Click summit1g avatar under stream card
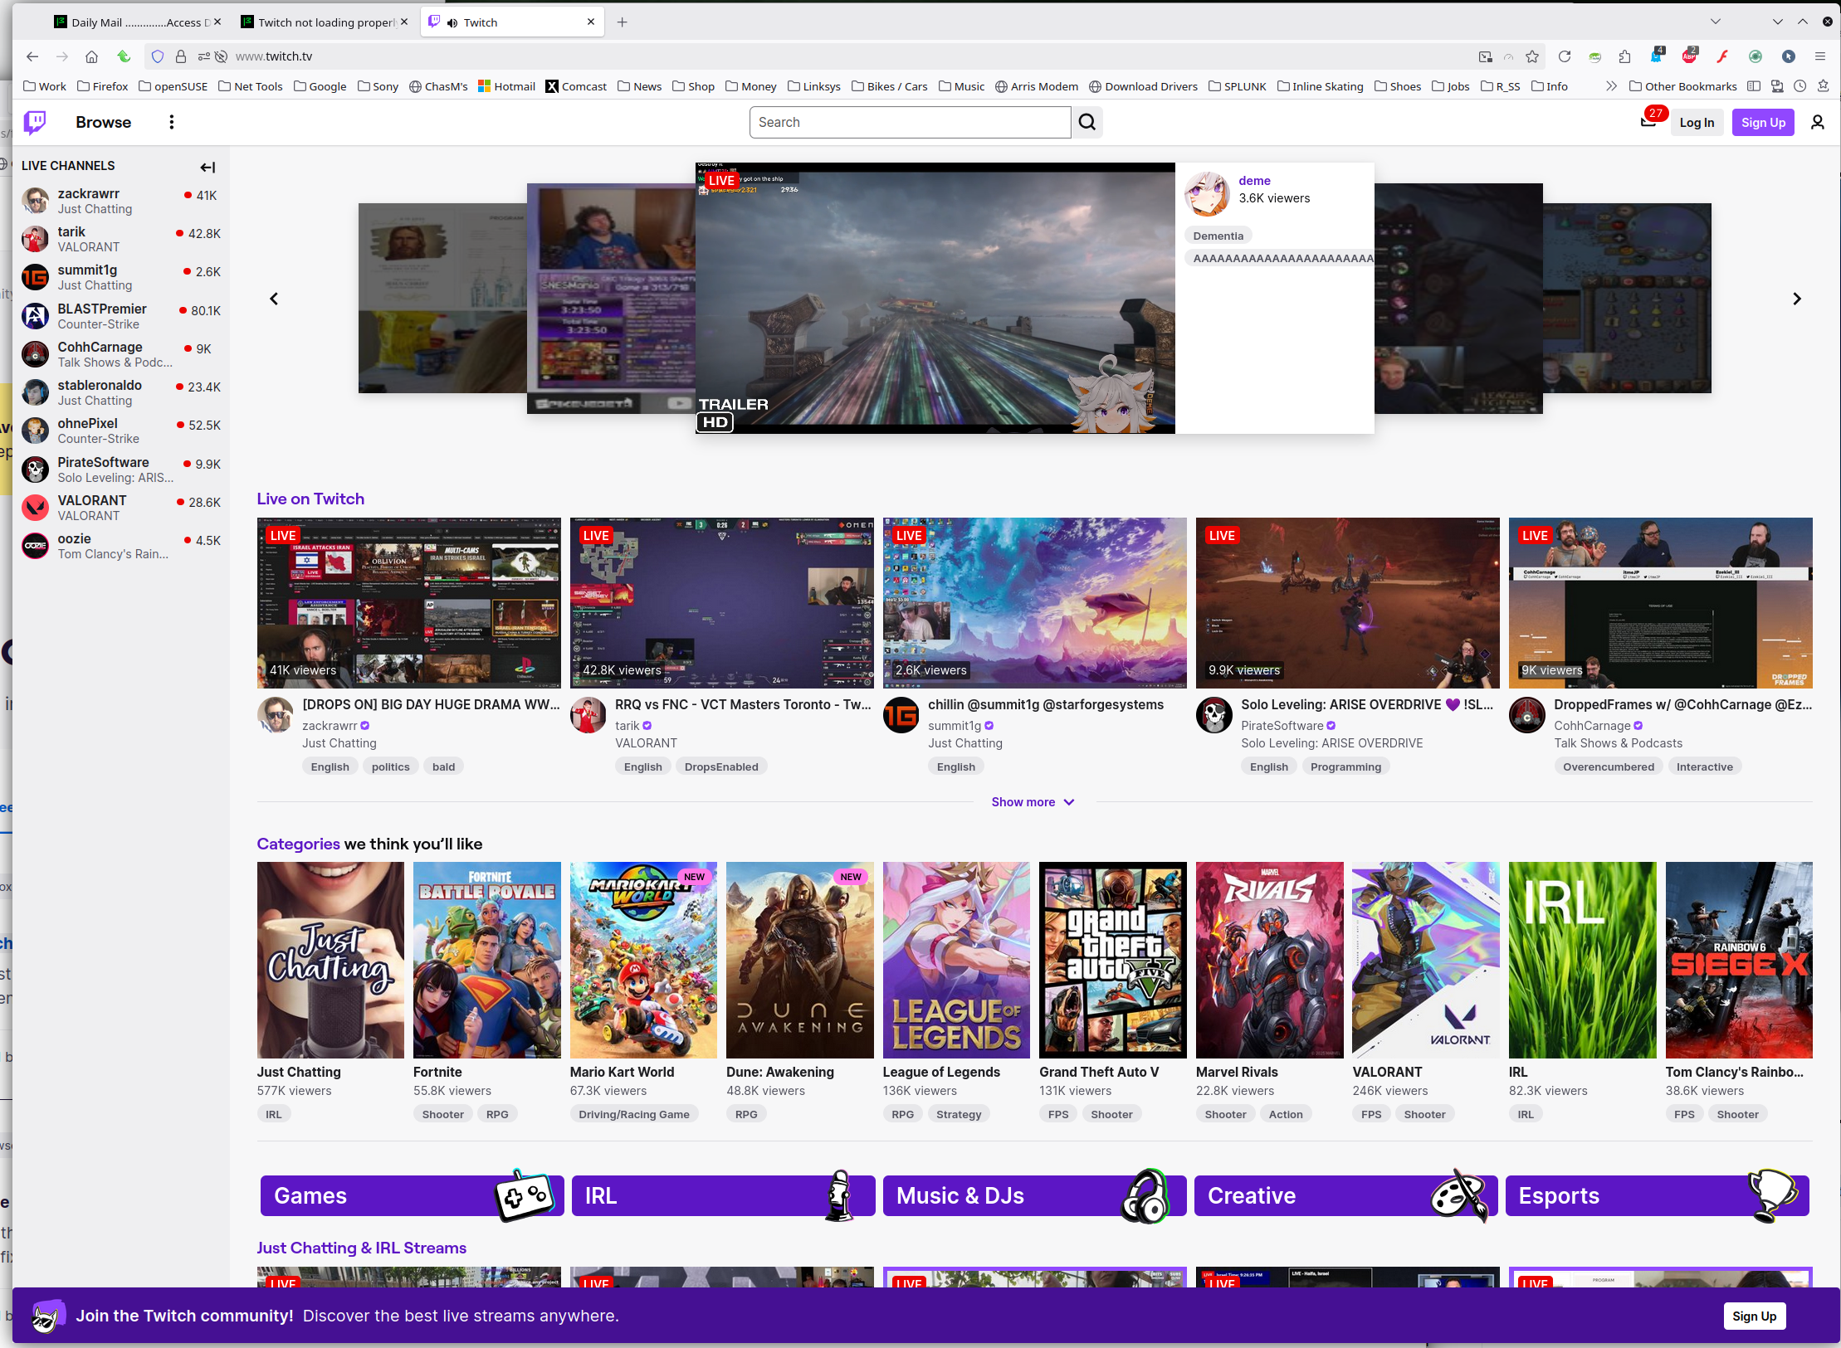The width and height of the screenshot is (1841, 1348). tap(901, 715)
